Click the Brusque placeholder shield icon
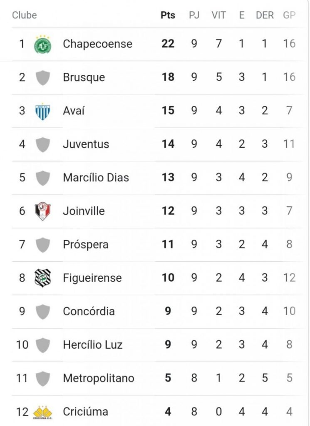Viewport: 310px width, 426px height. [42, 78]
